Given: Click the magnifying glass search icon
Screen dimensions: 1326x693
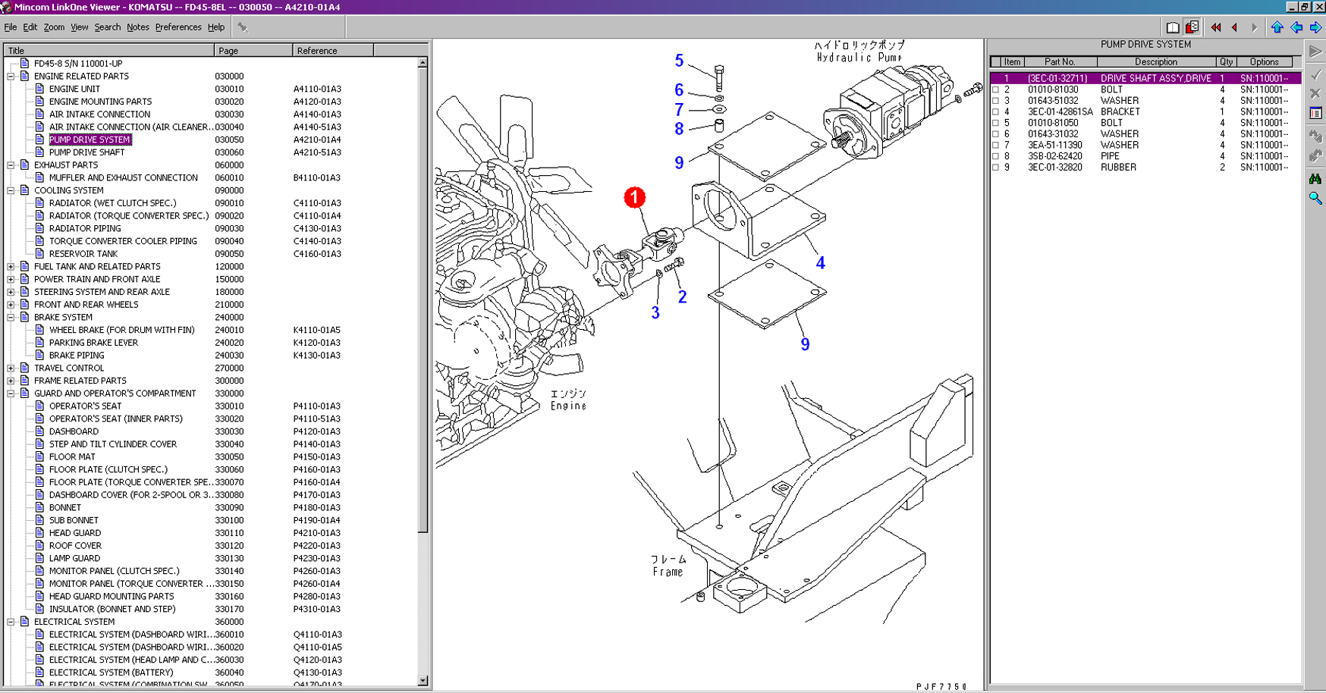Looking at the screenshot, I should pyautogui.click(x=1315, y=198).
